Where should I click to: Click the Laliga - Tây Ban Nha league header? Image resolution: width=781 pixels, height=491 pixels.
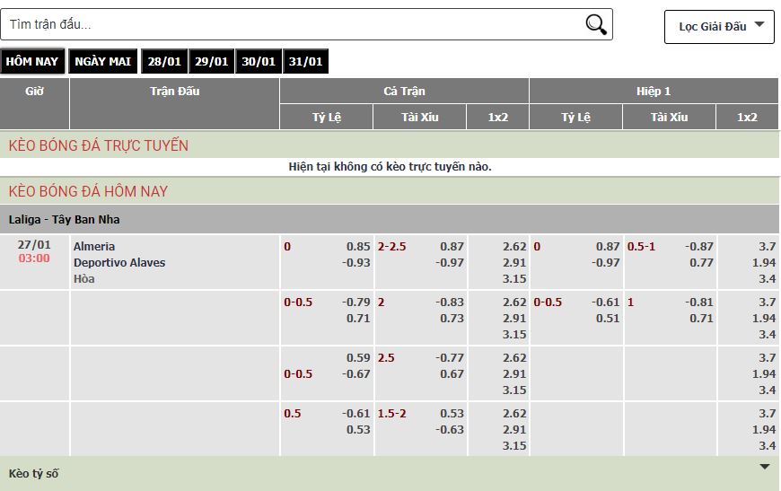tap(64, 220)
